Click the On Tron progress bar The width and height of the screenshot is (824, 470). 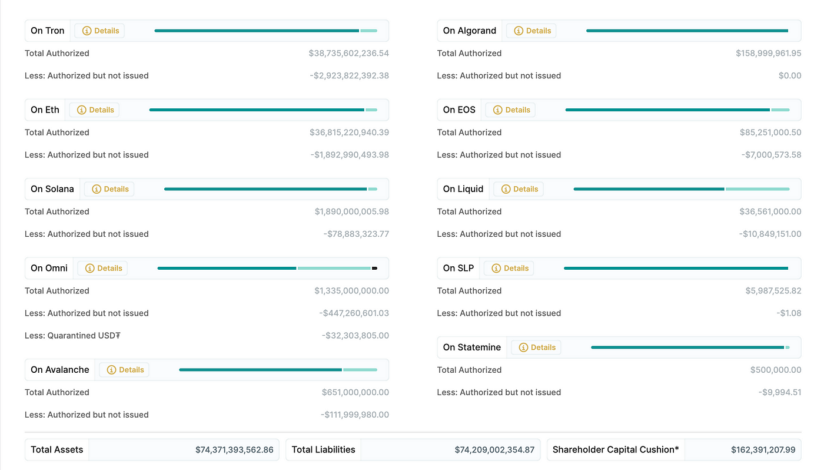[x=266, y=31]
